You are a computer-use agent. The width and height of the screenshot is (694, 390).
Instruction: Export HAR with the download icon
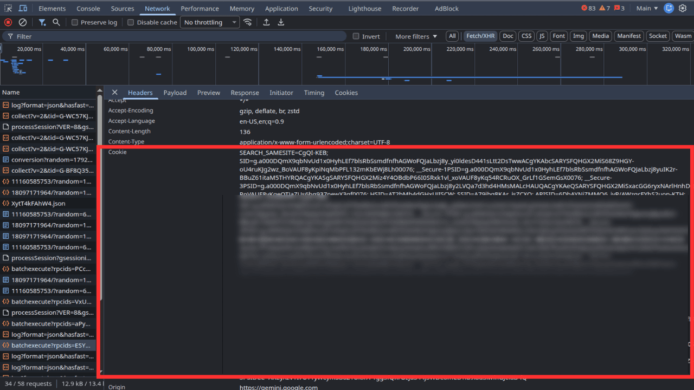[x=281, y=22]
